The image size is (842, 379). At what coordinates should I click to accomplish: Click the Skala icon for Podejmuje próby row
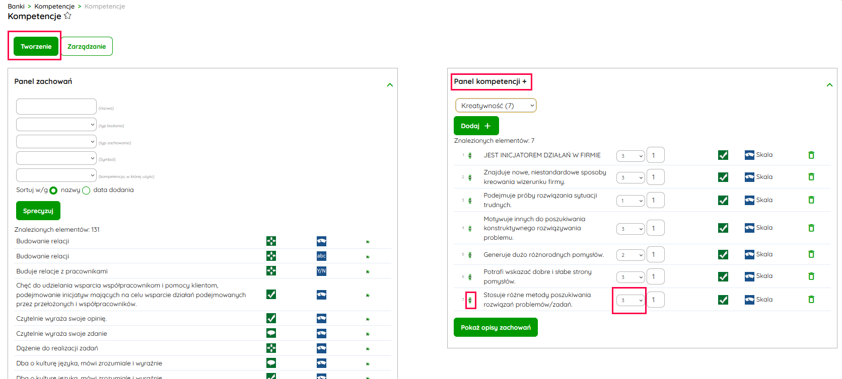[x=749, y=200]
